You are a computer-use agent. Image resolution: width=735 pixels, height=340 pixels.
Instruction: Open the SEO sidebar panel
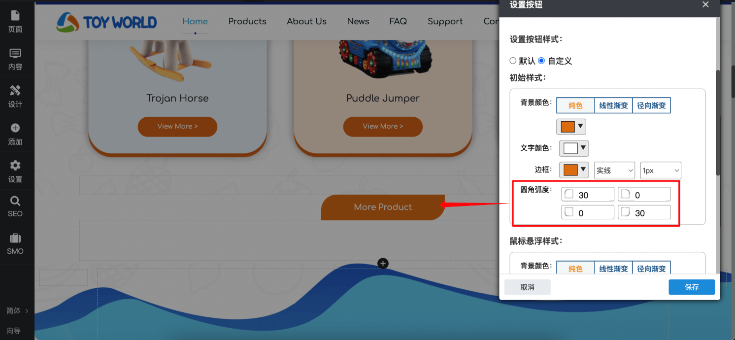pos(16,207)
